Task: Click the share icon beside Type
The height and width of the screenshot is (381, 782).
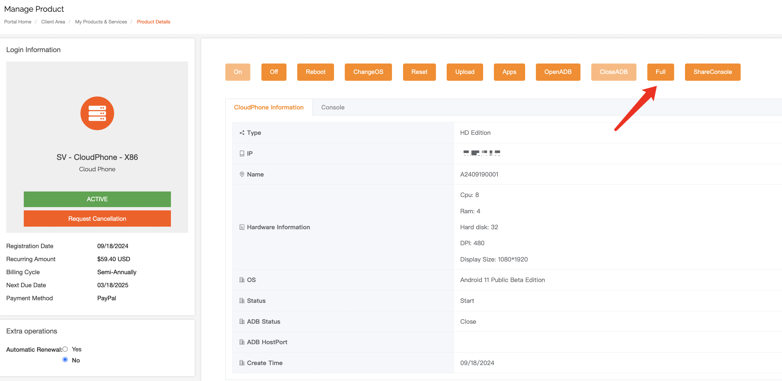Action: point(242,133)
